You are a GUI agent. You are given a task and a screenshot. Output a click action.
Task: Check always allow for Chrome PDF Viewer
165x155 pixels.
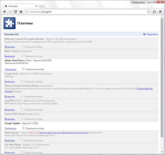(x=22, y=119)
